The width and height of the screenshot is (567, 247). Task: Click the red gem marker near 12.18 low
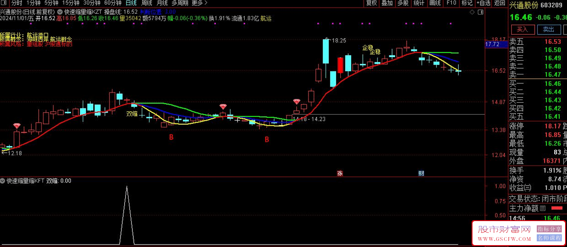(x=17, y=126)
